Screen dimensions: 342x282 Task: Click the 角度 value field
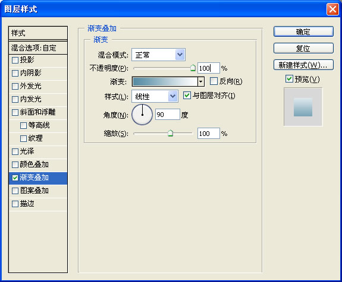tap(168, 115)
